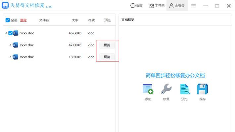Click the 失易得文档修复 app title text
This screenshot has height=132, width=235.
27,5
